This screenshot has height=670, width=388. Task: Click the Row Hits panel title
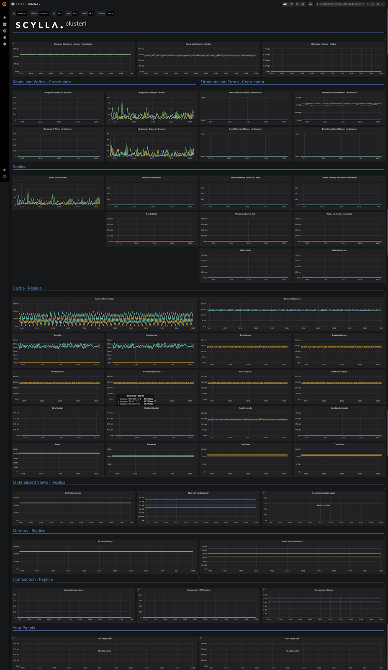point(58,335)
